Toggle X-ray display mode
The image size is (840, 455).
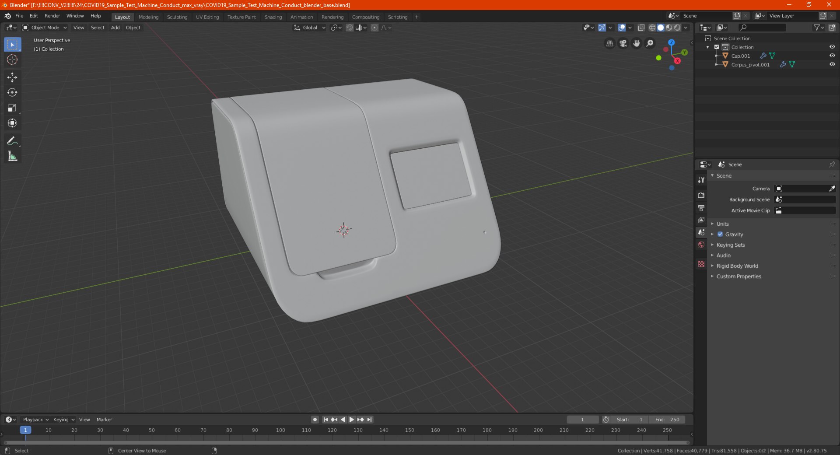pos(641,28)
